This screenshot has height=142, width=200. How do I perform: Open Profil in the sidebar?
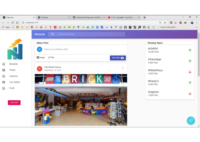click(x=12, y=88)
